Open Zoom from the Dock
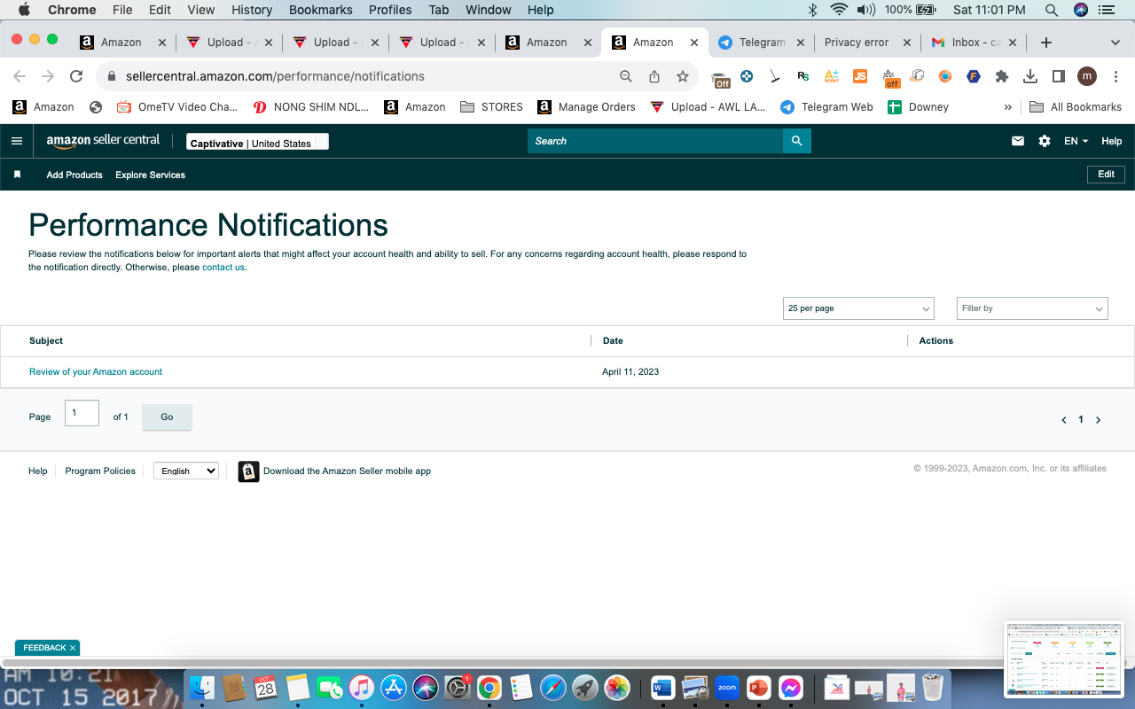 point(727,688)
